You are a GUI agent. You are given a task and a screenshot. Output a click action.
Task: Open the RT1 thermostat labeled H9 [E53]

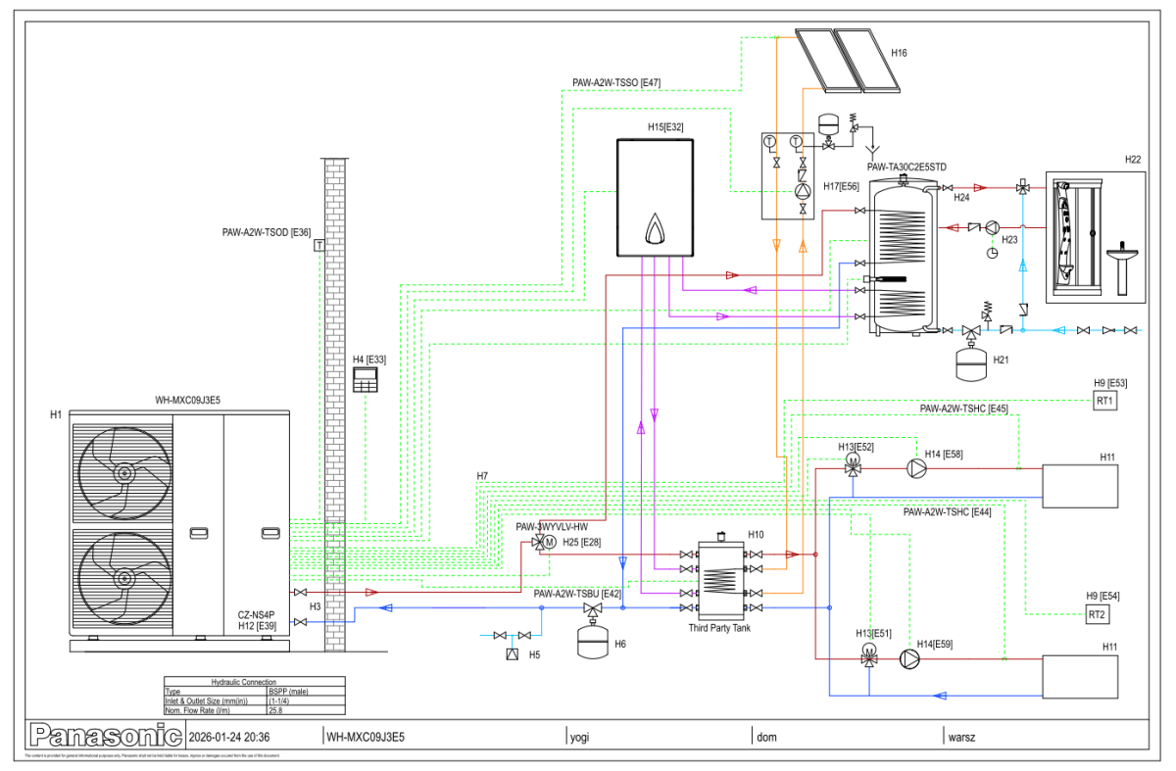[x=1105, y=400]
